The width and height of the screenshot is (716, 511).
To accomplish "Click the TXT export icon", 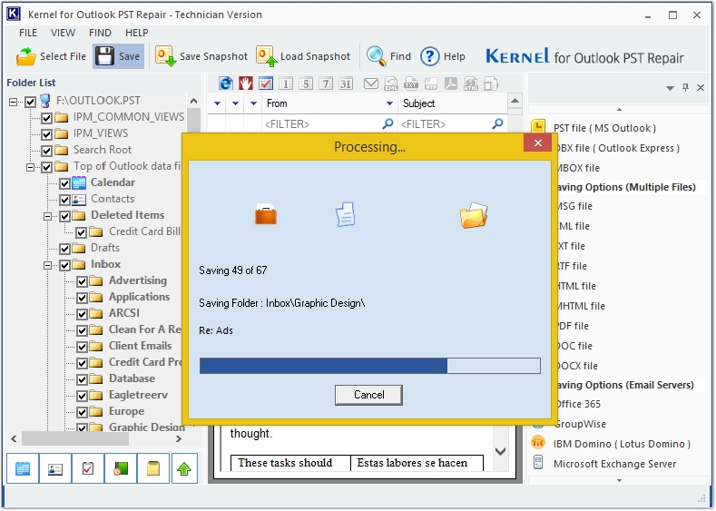I will click(x=411, y=84).
